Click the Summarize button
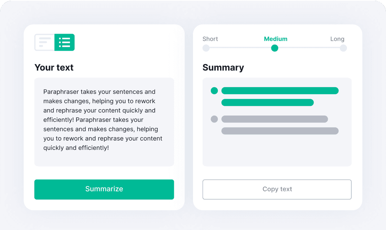386x230 pixels. (104, 189)
